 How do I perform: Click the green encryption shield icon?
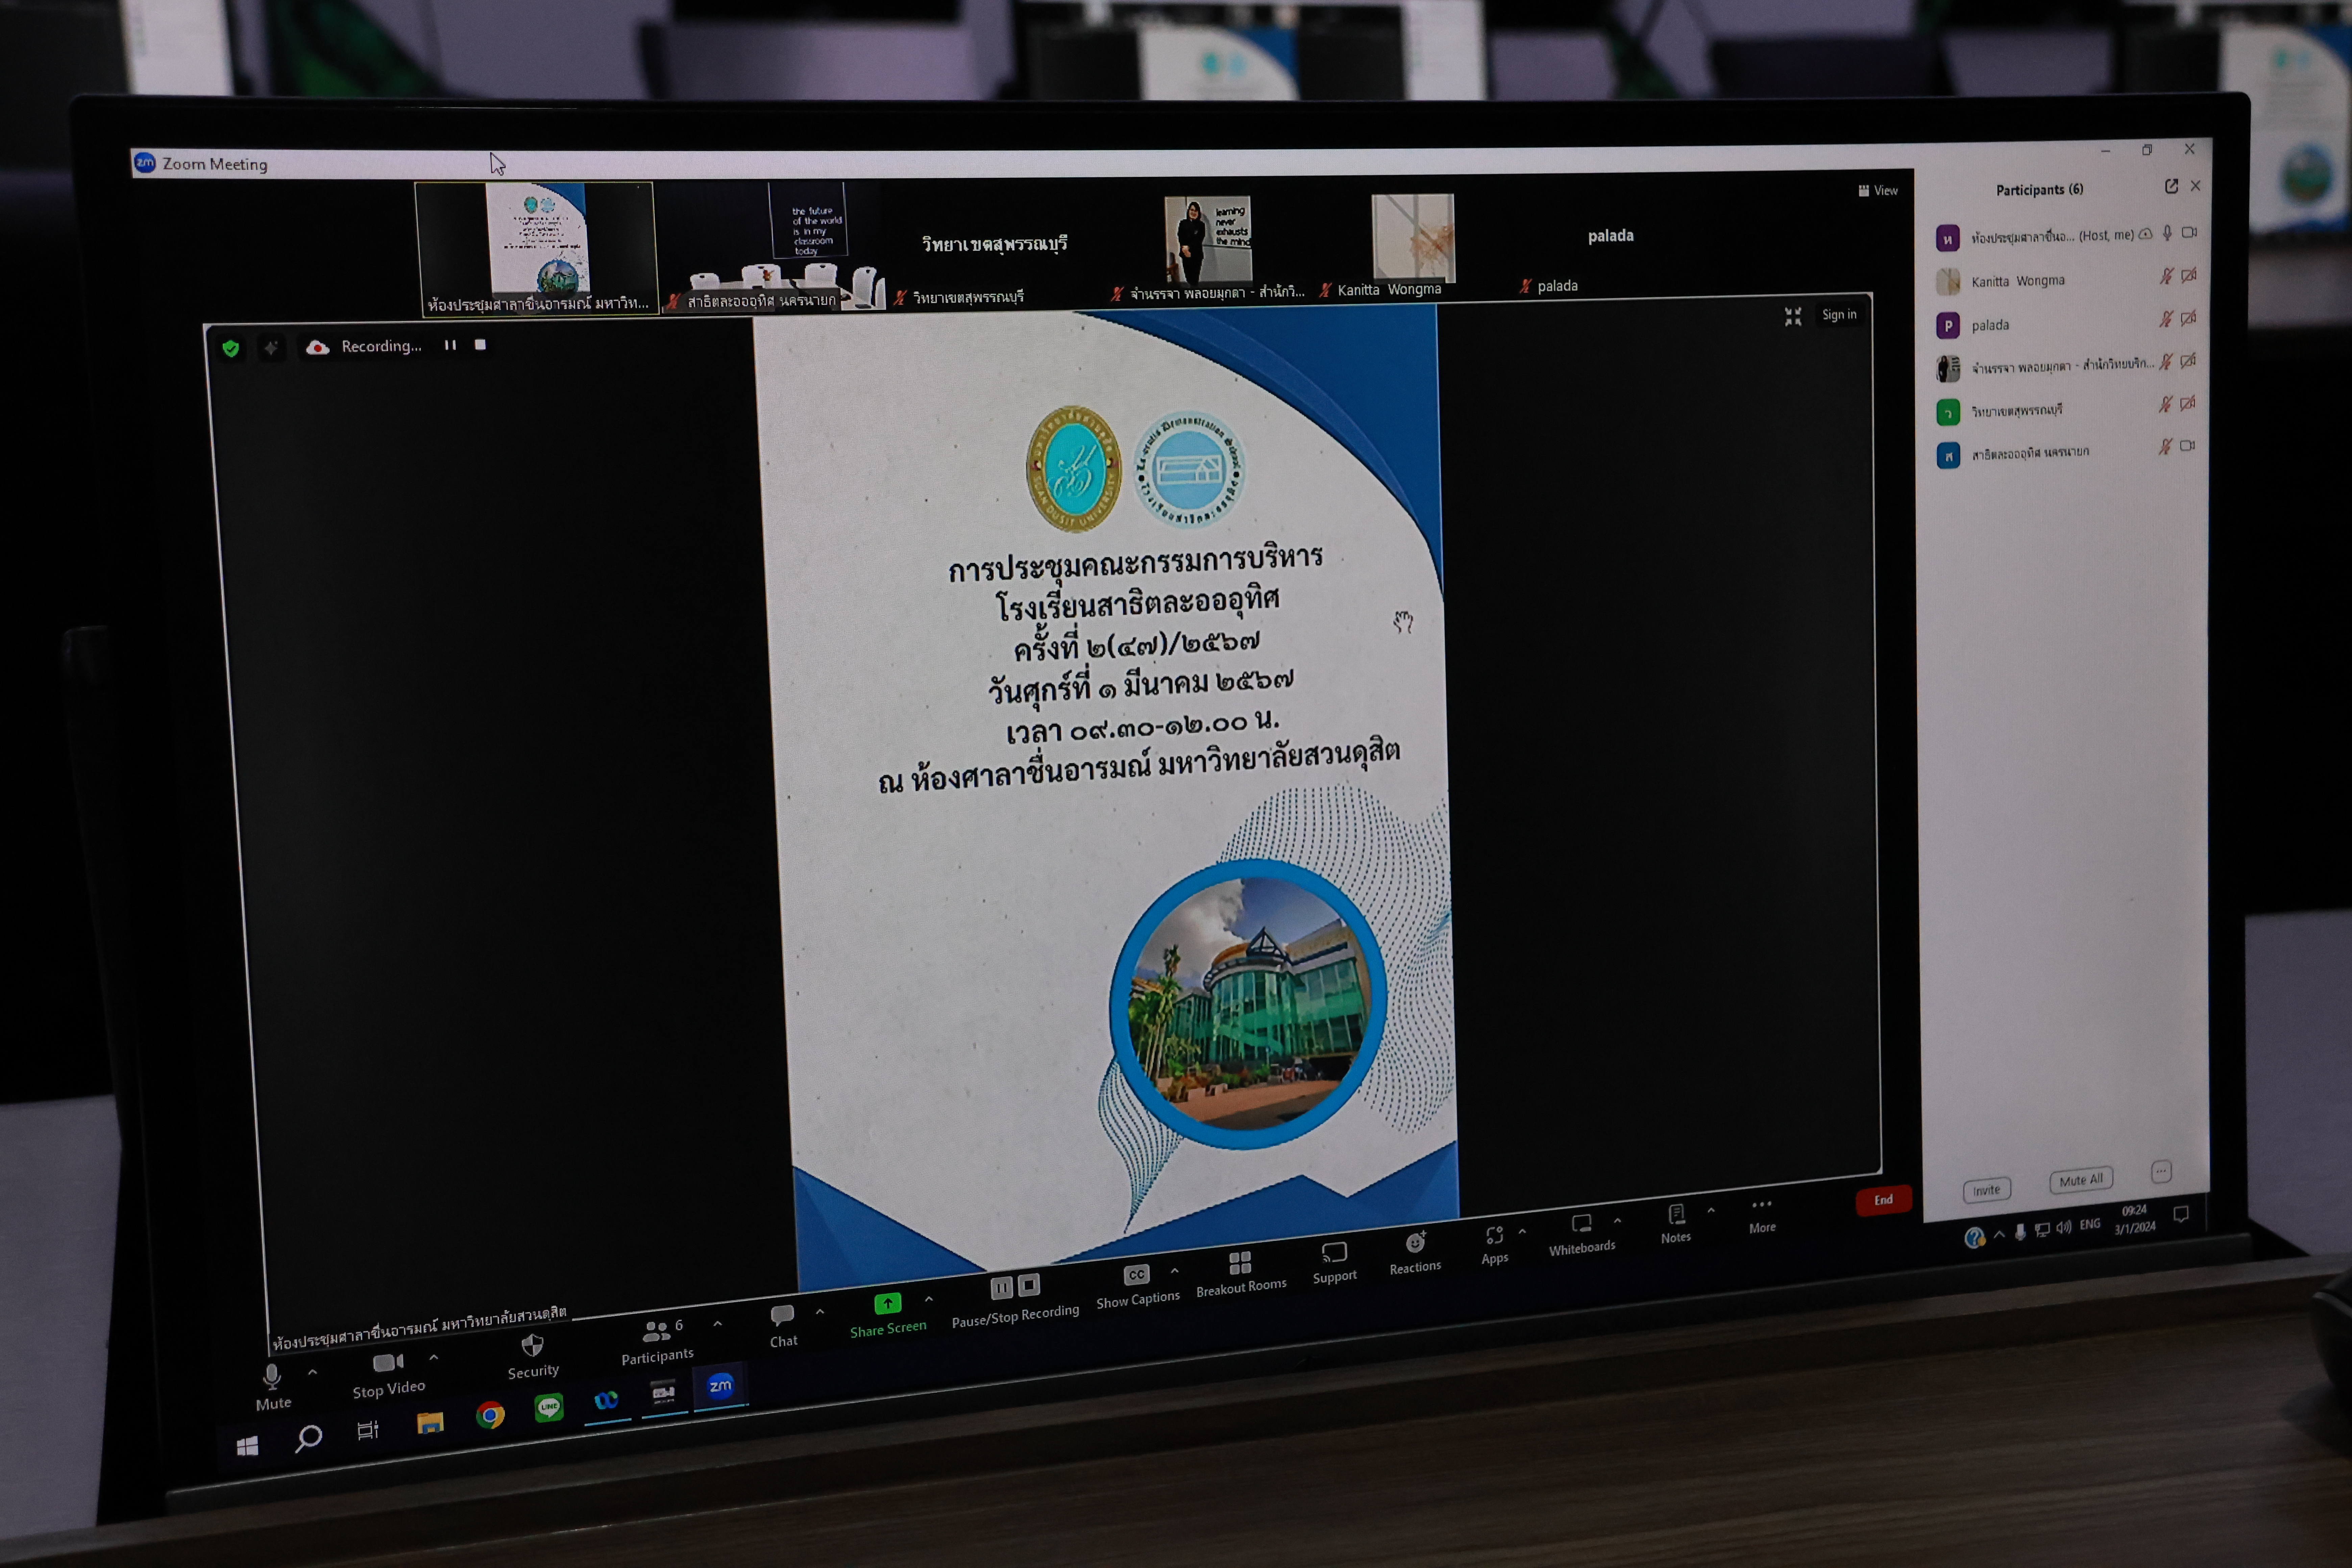[231, 348]
